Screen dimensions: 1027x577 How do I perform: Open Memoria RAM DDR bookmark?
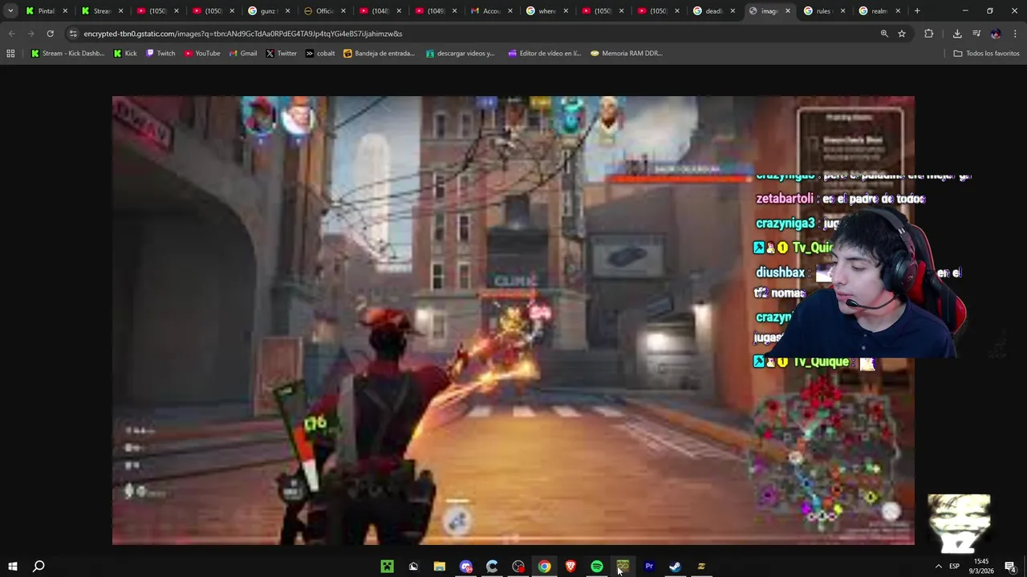pyautogui.click(x=627, y=54)
